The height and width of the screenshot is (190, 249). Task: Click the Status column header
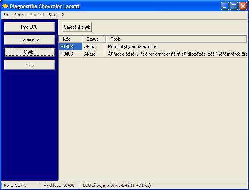94,39
